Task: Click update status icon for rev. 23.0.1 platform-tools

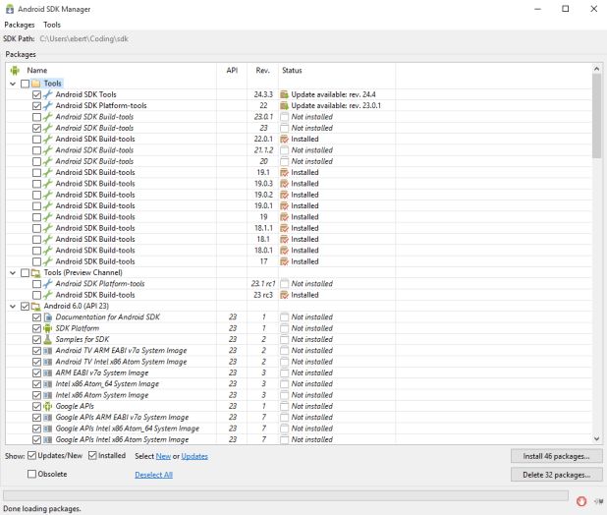Action: [285, 106]
